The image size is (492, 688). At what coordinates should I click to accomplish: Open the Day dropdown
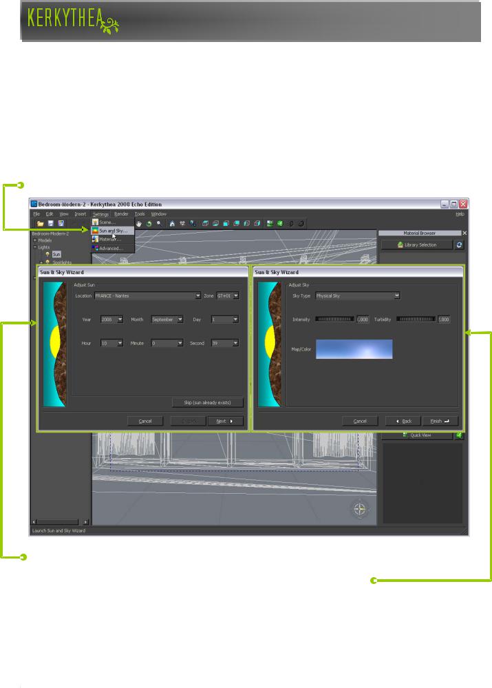click(x=225, y=320)
